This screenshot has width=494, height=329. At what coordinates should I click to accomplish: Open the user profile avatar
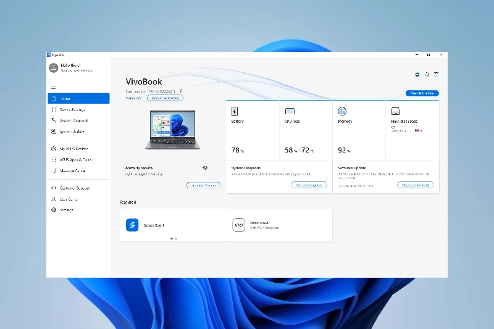54,68
